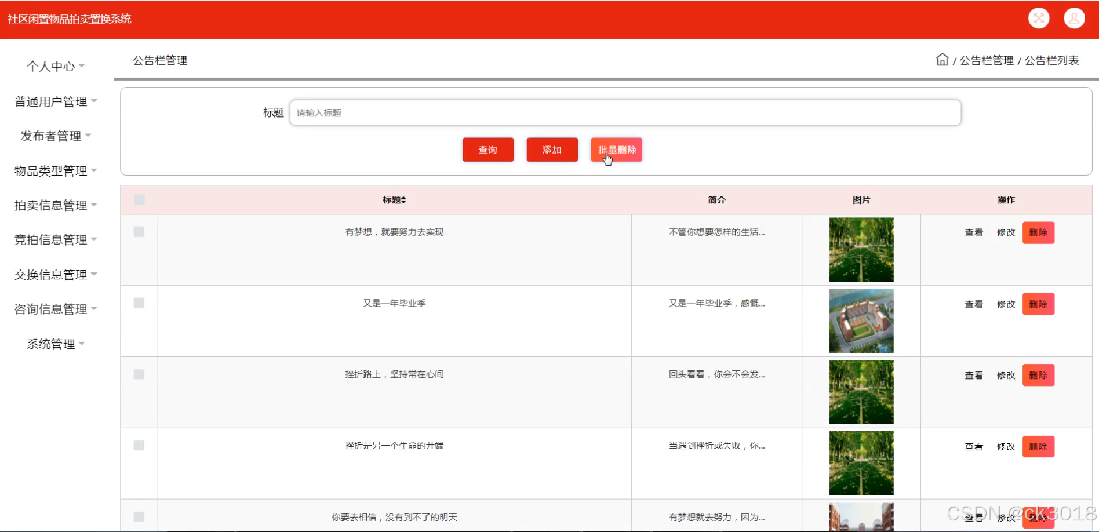Click the 图片 column header
Image resolution: width=1099 pixels, height=532 pixels.
[x=861, y=200]
